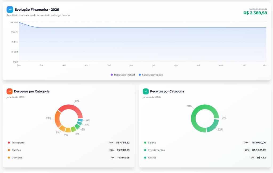Click the 8% badge in Compras row
This screenshot has width=273, height=173.
pyautogui.click(x=113, y=158)
